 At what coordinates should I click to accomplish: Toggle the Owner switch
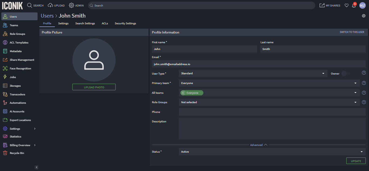point(345,73)
